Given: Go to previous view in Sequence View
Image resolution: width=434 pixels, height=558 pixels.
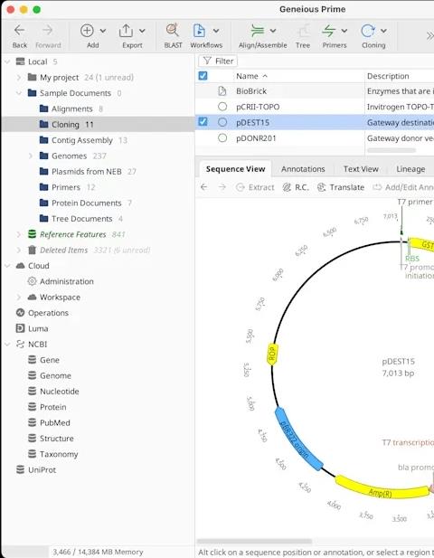Looking at the screenshot, I should 203,187.
